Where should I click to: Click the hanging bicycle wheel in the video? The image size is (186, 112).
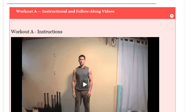pos(114,43)
